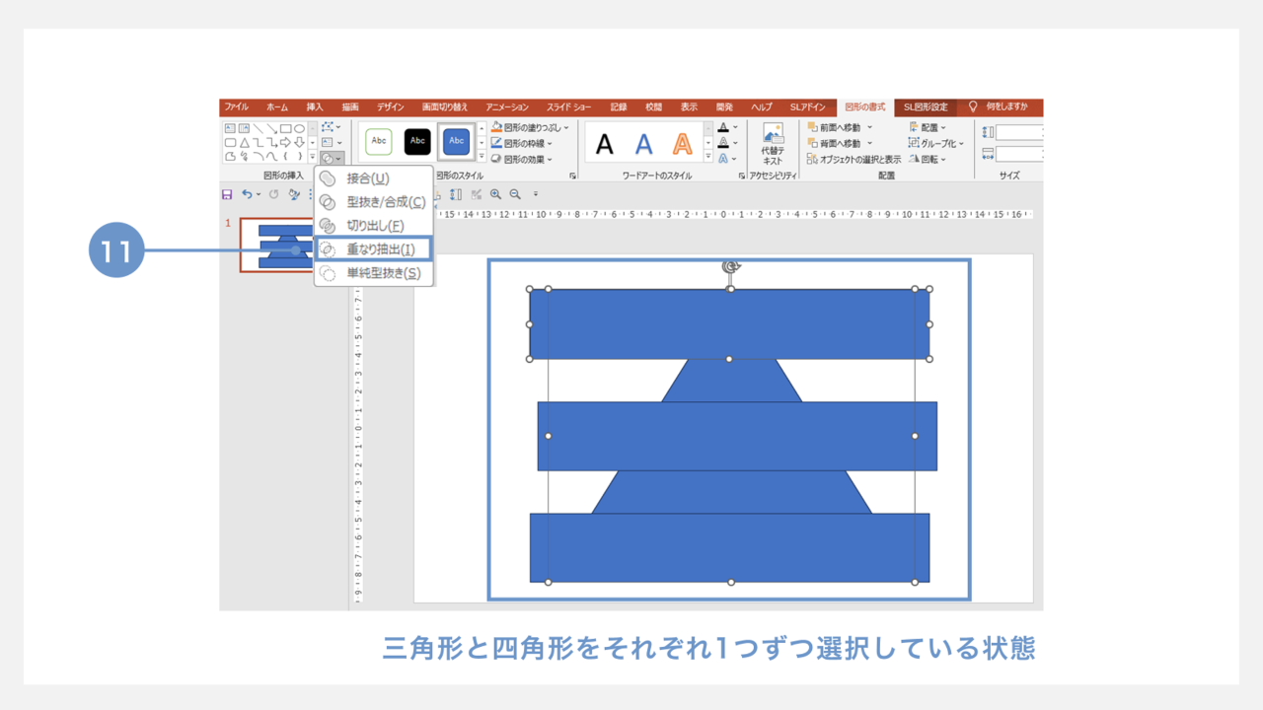Switch to the ホーム tab

pos(277,106)
